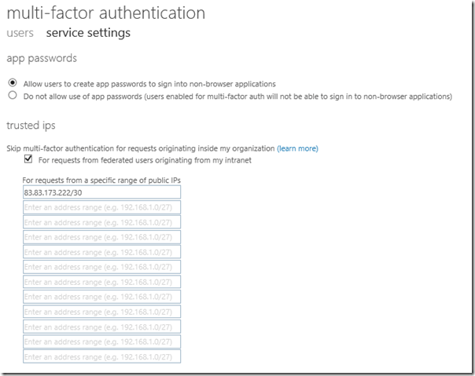Click the 83.83.173.222/30 IP range field

[101, 192]
